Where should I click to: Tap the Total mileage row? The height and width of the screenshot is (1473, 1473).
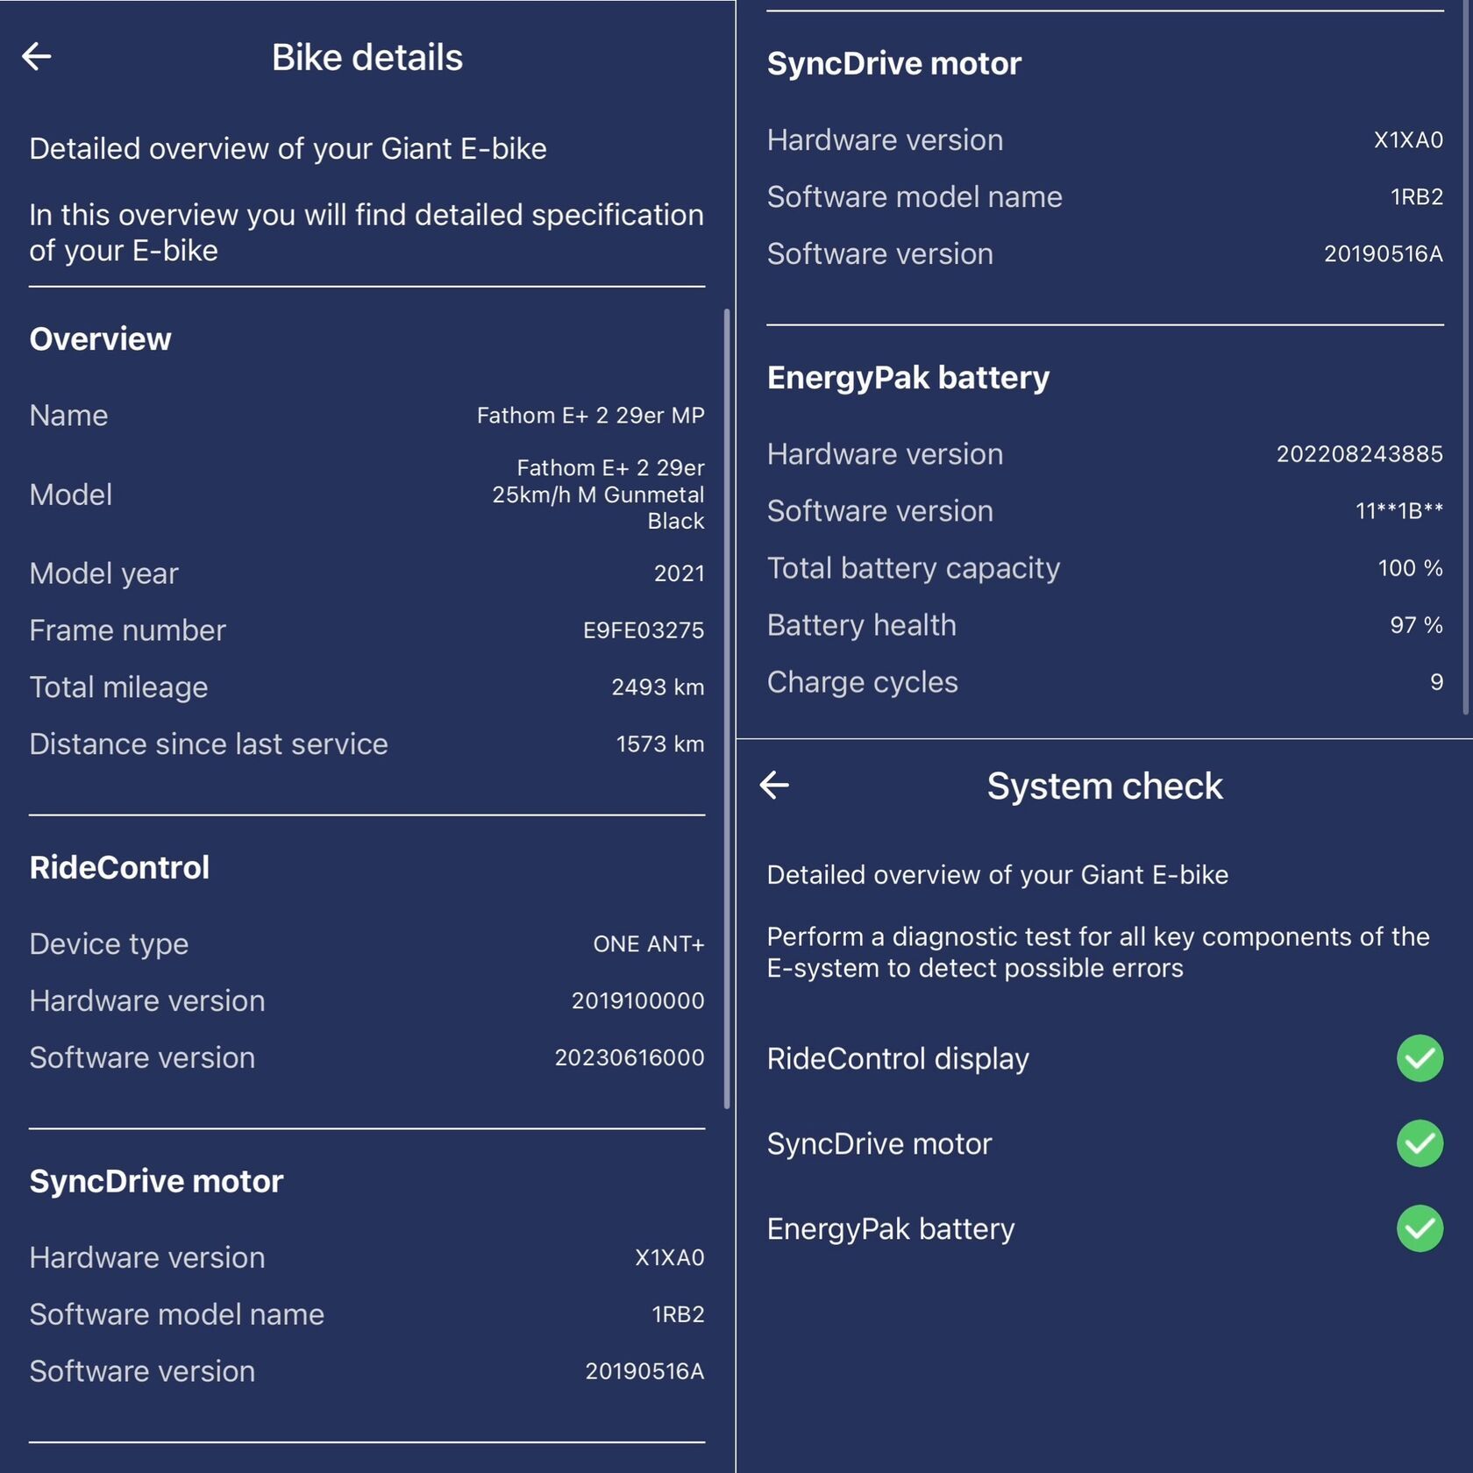(366, 687)
